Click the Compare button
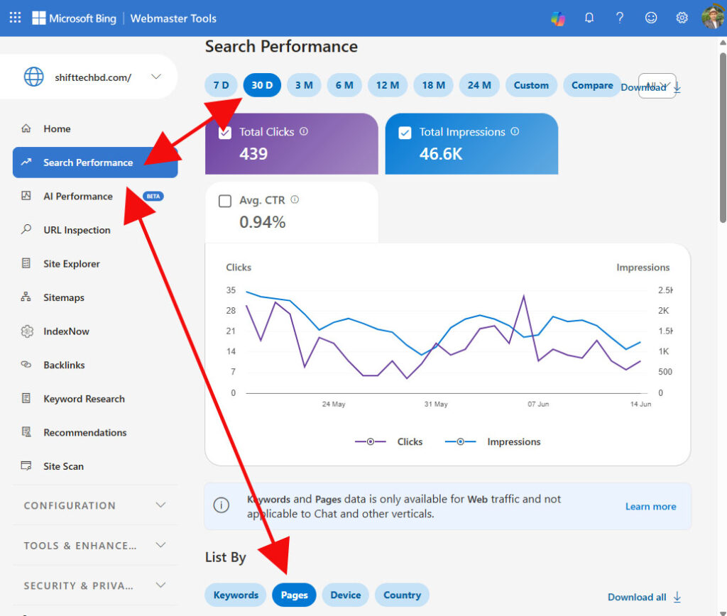 pyautogui.click(x=592, y=85)
